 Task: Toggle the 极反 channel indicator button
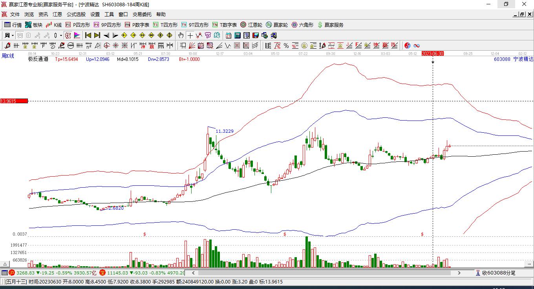tap(68, 35)
